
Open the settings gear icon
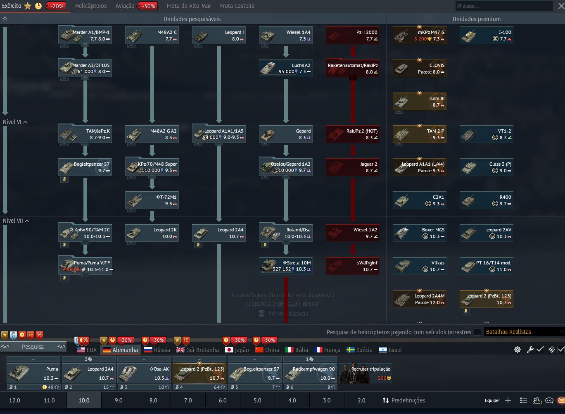(x=518, y=350)
